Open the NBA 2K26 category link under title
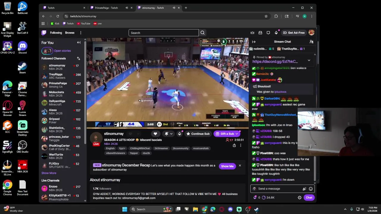 click(111, 144)
